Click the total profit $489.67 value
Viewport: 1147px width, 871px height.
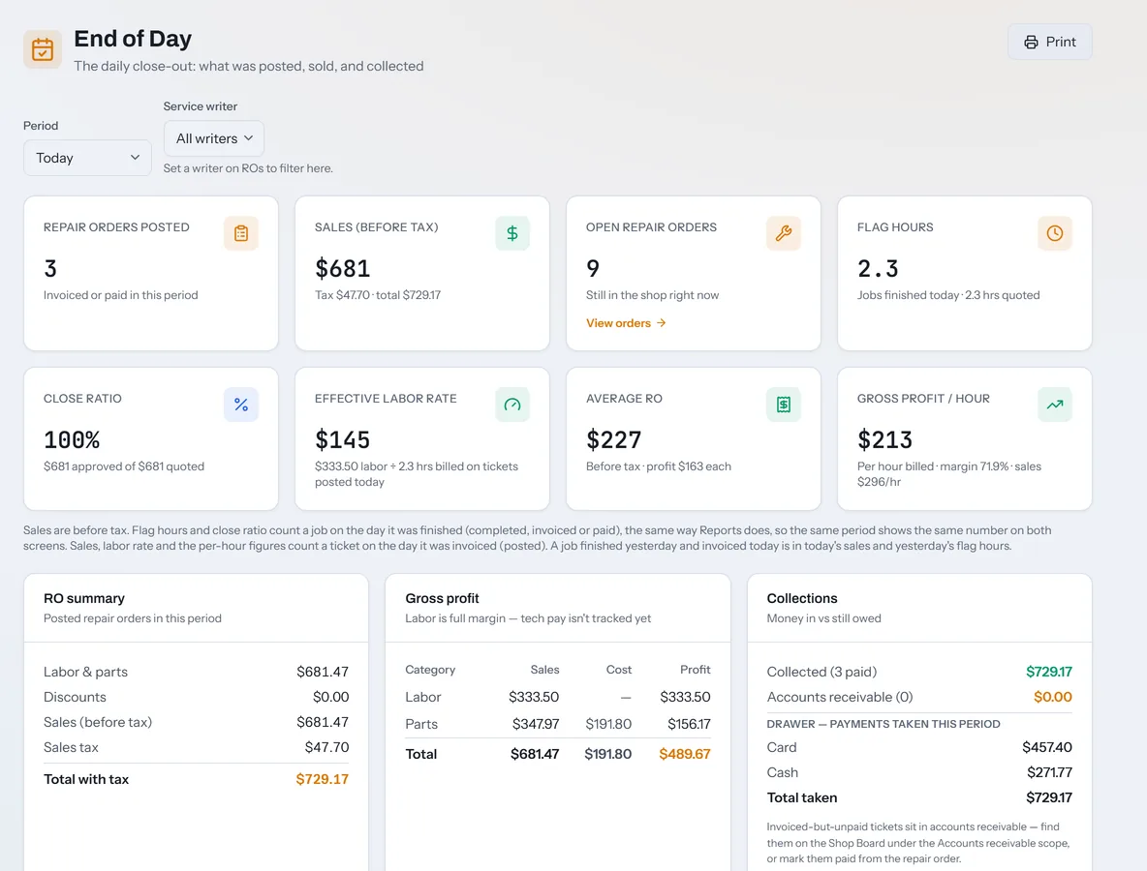pos(685,754)
